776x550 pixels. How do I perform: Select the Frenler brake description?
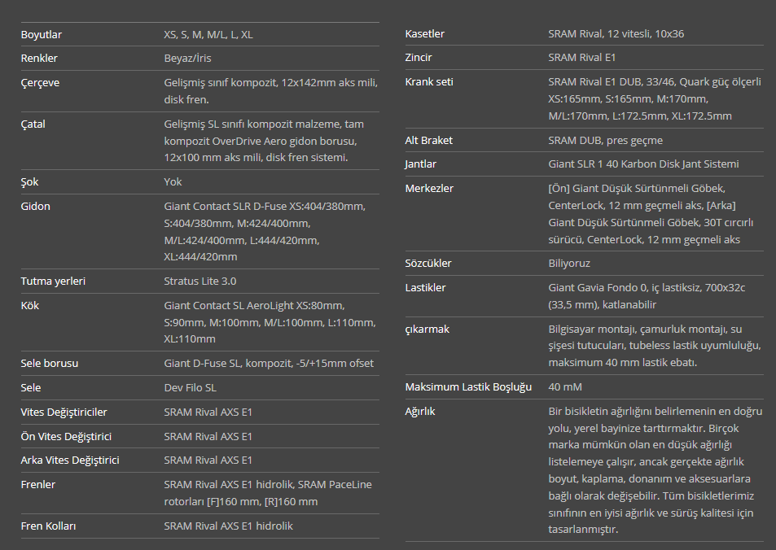point(268,492)
